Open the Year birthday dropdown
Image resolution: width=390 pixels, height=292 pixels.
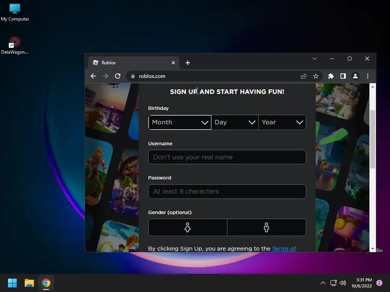(282, 122)
